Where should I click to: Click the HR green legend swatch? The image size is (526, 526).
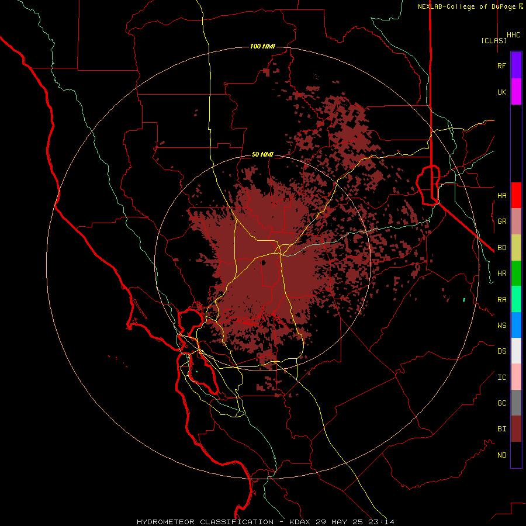click(x=516, y=274)
